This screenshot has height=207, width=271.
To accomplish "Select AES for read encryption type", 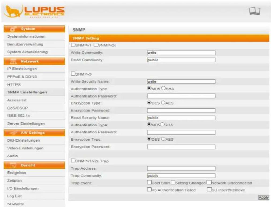I will [163, 139].
